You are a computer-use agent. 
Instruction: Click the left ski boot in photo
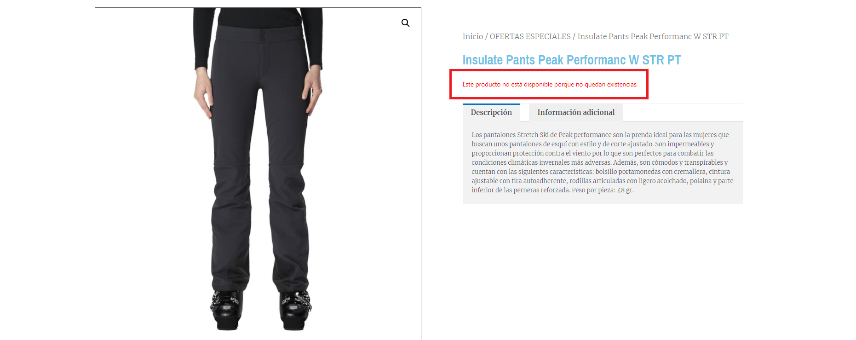click(x=226, y=310)
